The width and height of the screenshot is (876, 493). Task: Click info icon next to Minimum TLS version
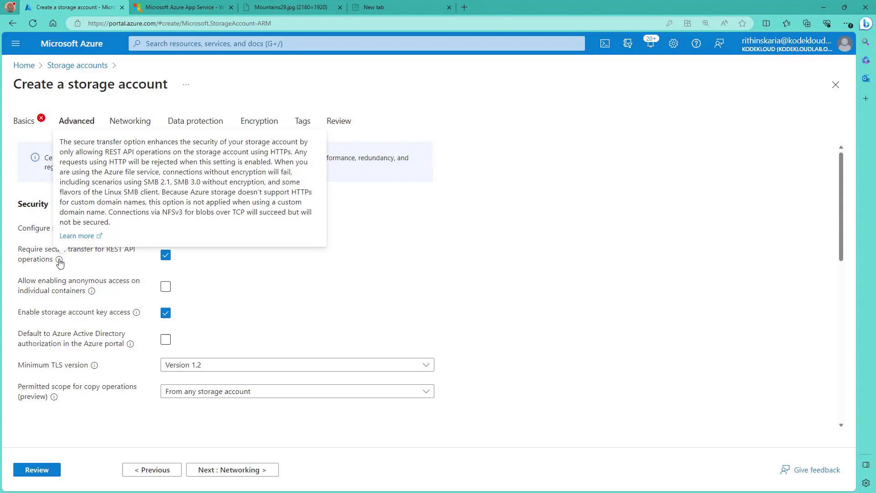pyautogui.click(x=94, y=366)
